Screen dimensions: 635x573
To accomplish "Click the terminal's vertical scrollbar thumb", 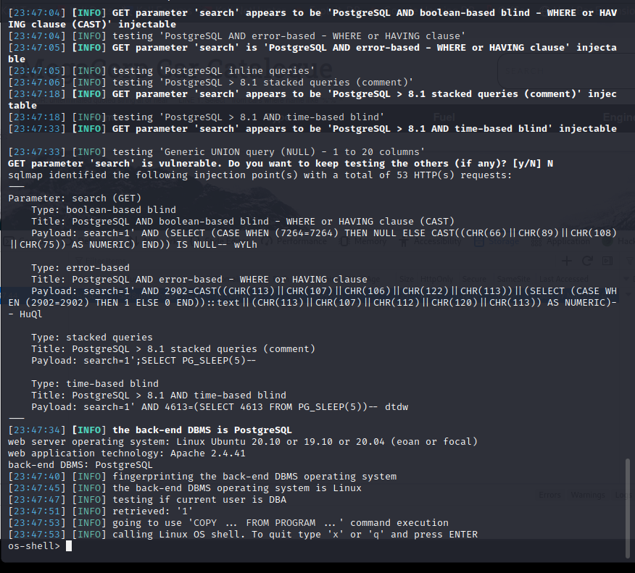I will point(628,508).
